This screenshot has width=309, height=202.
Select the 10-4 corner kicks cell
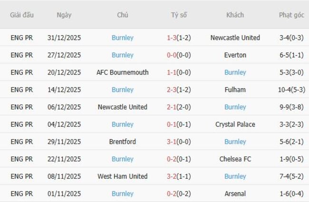coord(291,90)
